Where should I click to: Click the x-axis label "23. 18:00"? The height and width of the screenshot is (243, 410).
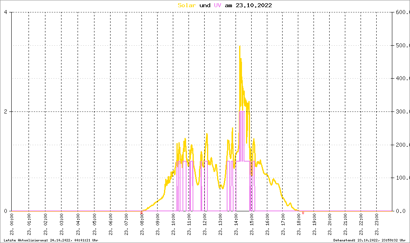(298, 225)
